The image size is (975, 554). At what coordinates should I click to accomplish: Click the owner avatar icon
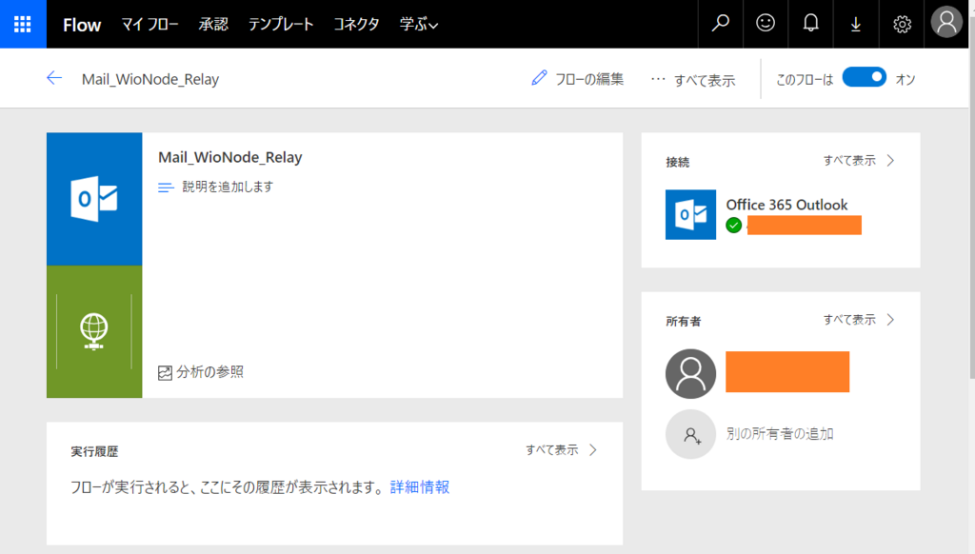(x=690, y=373)
